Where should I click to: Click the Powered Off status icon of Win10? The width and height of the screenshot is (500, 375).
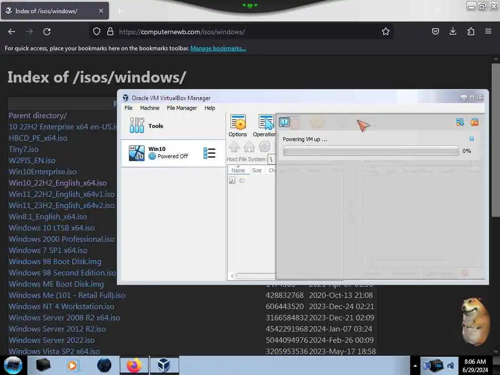pyautogui.click(x=152, y=156)
